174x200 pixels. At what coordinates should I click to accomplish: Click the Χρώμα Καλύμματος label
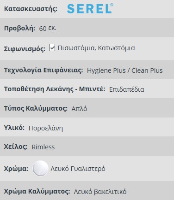tap(37, 192)
